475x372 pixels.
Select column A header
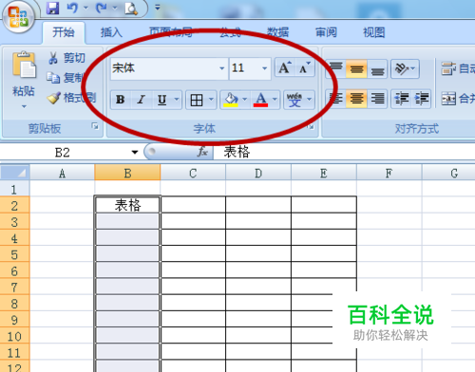pyautogui.click(x=62, y=174)
